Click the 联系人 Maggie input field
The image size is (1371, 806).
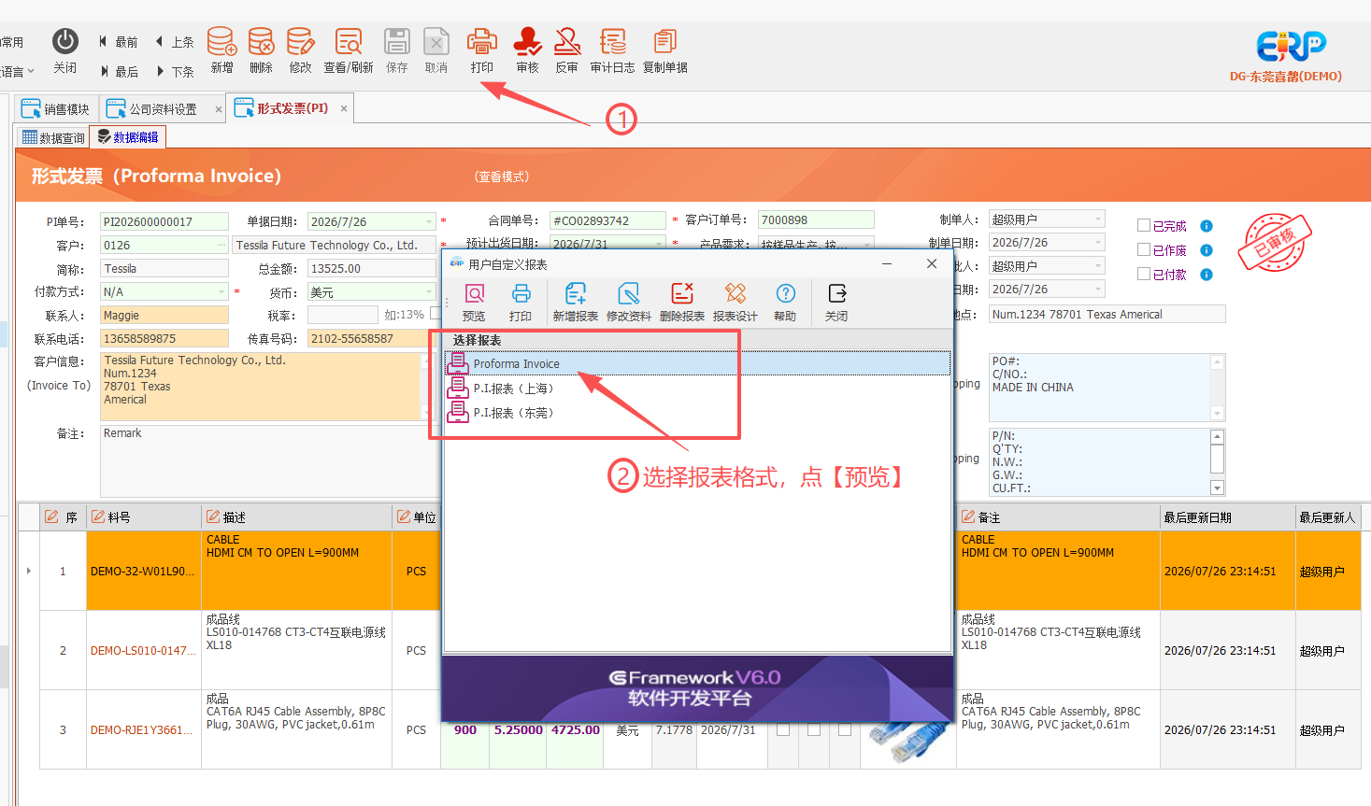click(164, 316)
